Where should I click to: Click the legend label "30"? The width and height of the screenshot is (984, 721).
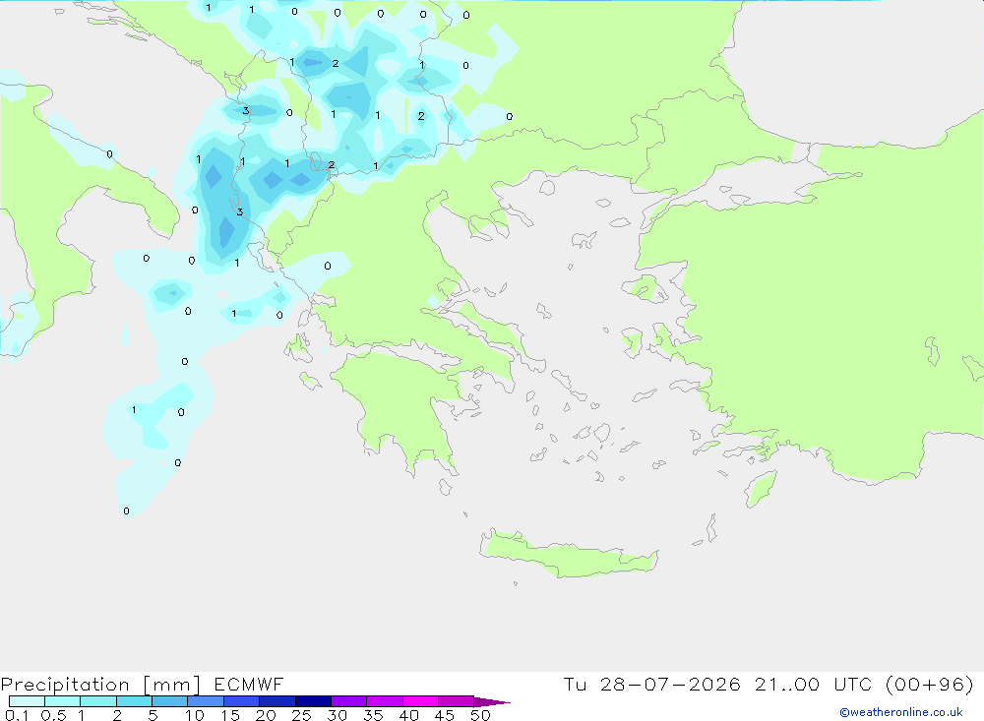tap(338, 715)
